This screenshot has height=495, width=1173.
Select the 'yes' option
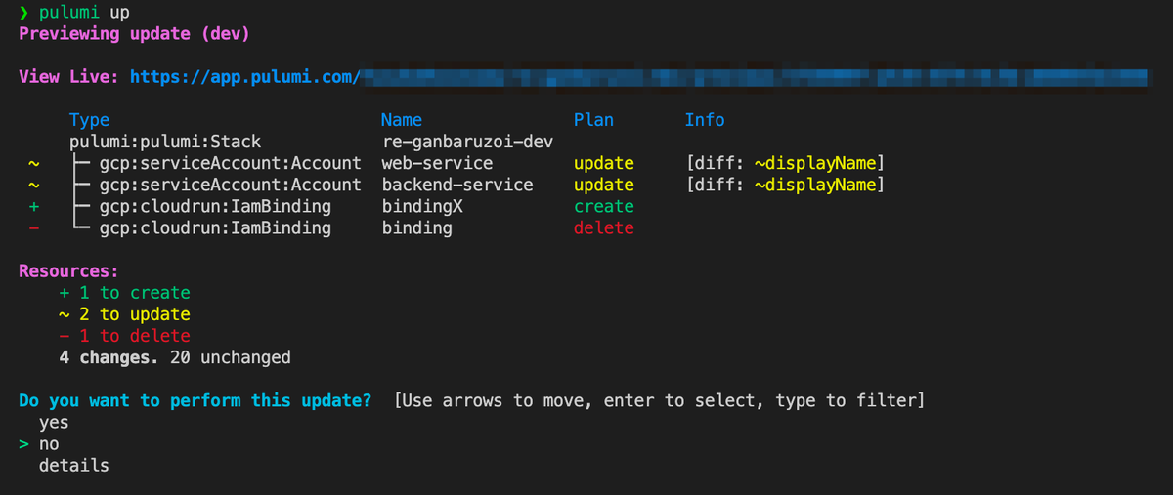pyautogui.click(x=54, y=424)
